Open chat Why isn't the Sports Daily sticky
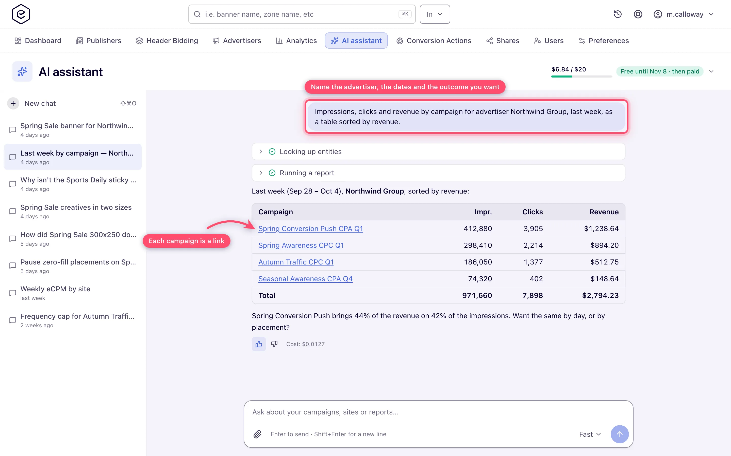This screenshot has width=731, height=456. coord(73,184)
